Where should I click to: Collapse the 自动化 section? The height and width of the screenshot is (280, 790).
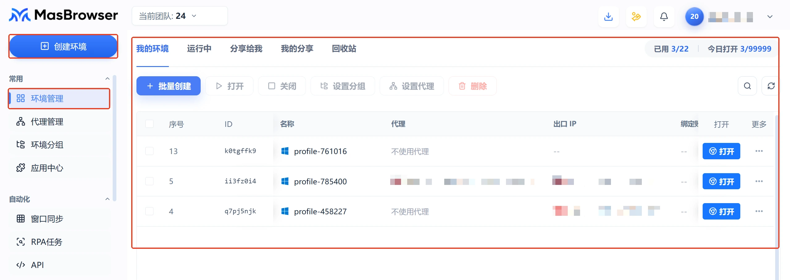(107, 199)
